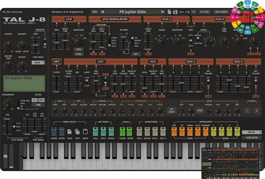Screen dimensions: 265x179
Task: Click the Delay Wet knob
Action: pos(182,110)
